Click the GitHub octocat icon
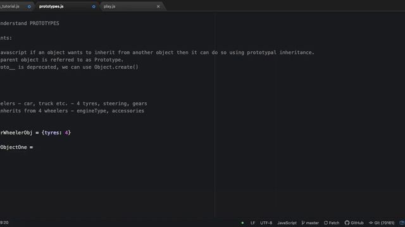The image size is (405, 227). coord(347,223)
